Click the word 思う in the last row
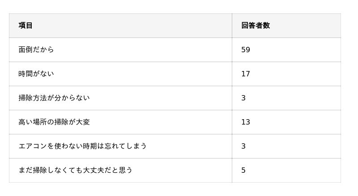358x196 pixels. (125, 170)
